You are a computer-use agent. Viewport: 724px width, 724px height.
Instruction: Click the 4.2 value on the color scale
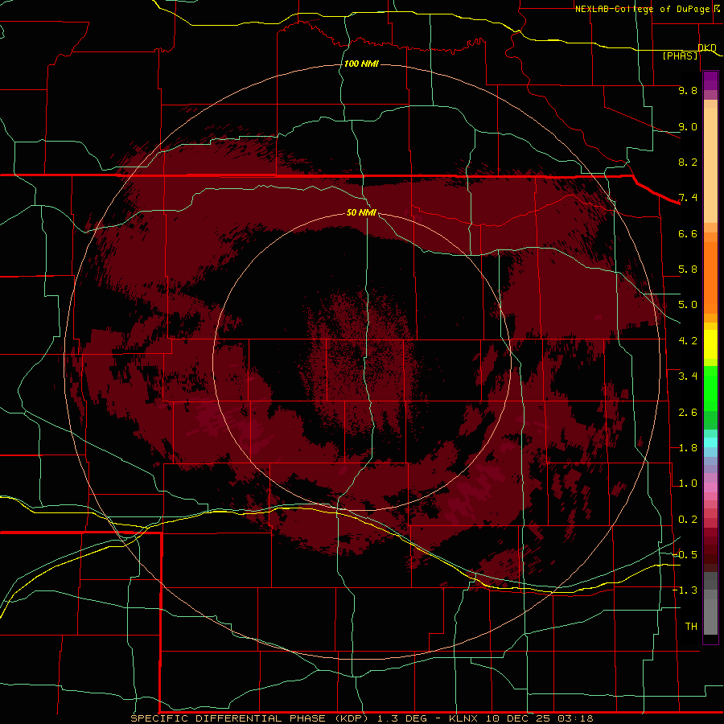coord(688,341)
